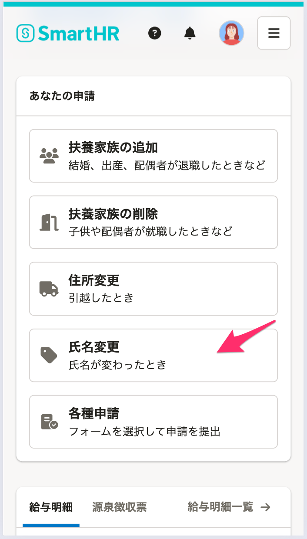Switch to the 給与明細 tab
The height and width of the screenshot is (539, 307).
51,507
